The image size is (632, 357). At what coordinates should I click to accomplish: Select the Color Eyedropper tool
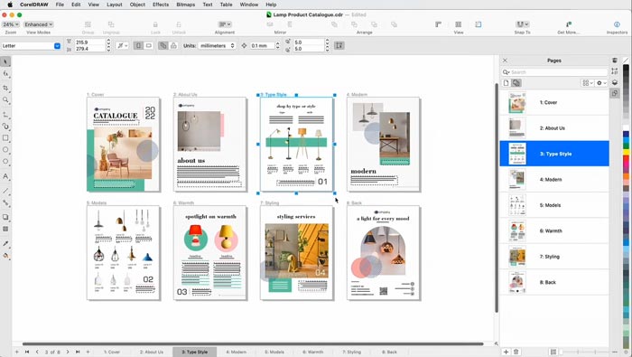click(5, 244)
